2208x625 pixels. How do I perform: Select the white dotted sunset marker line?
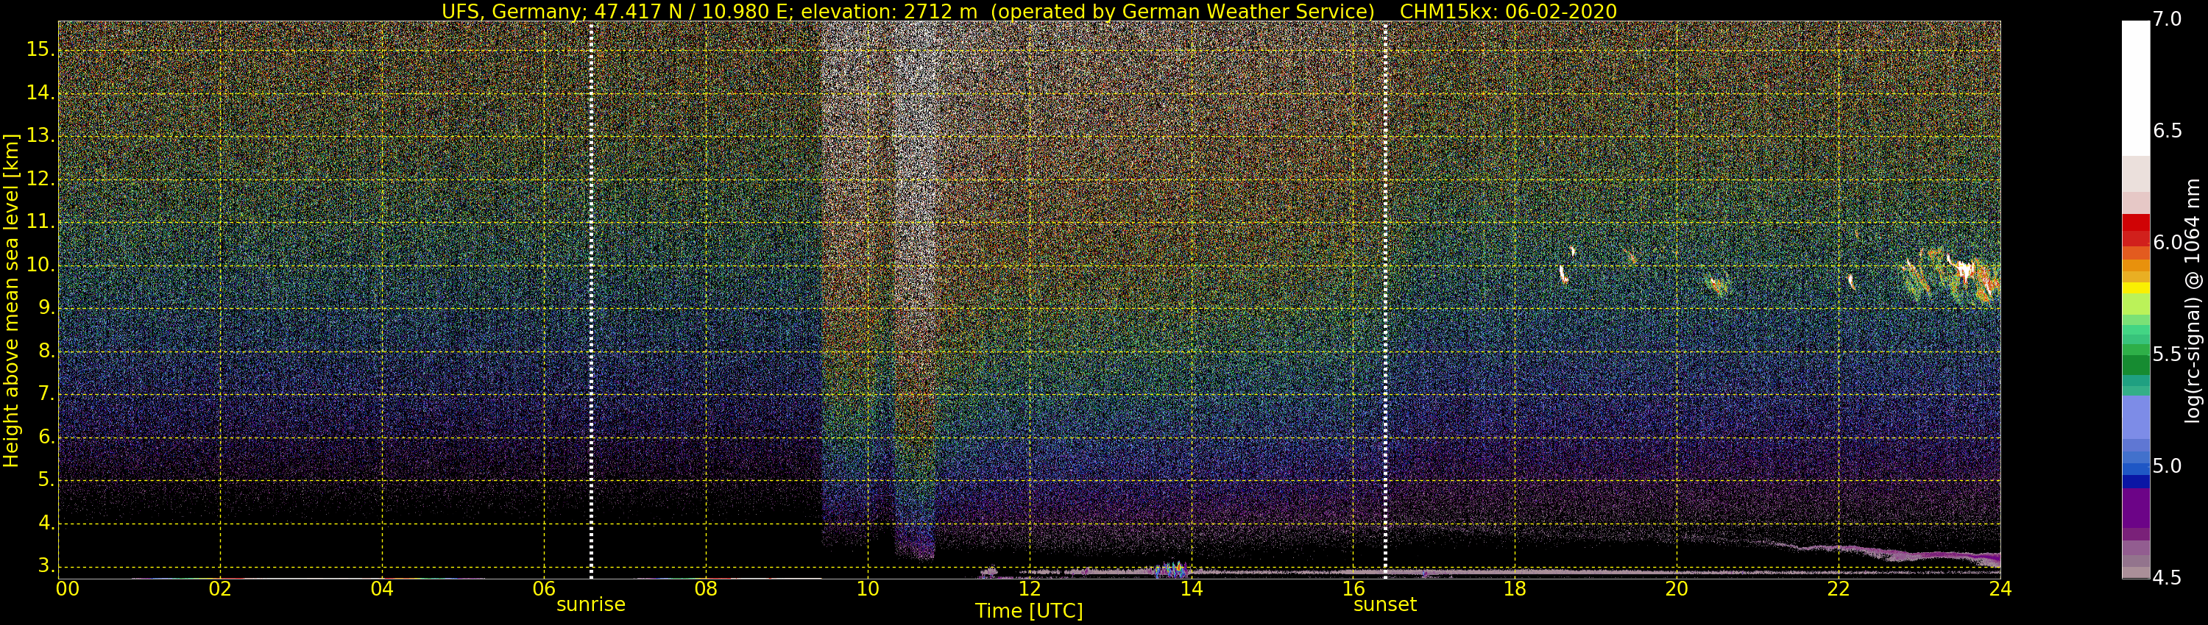pos(1385,300)
